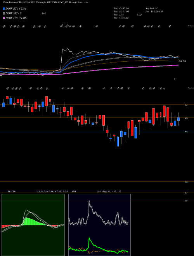Click the white DOW MT legend swatch
Screen dimensions: 194x256
(4, 14)
